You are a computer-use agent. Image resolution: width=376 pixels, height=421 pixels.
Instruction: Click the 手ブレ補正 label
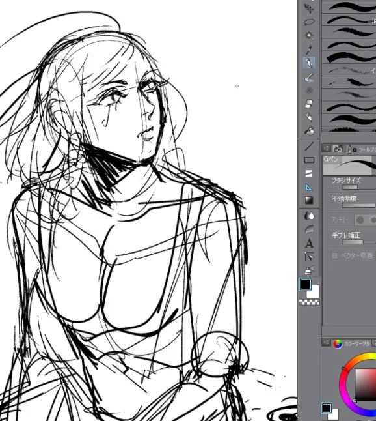pos(346,235)
